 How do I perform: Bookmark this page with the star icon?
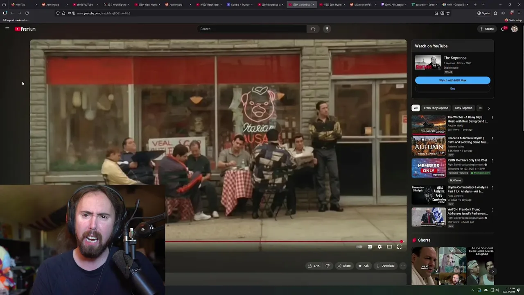[448, 13]
